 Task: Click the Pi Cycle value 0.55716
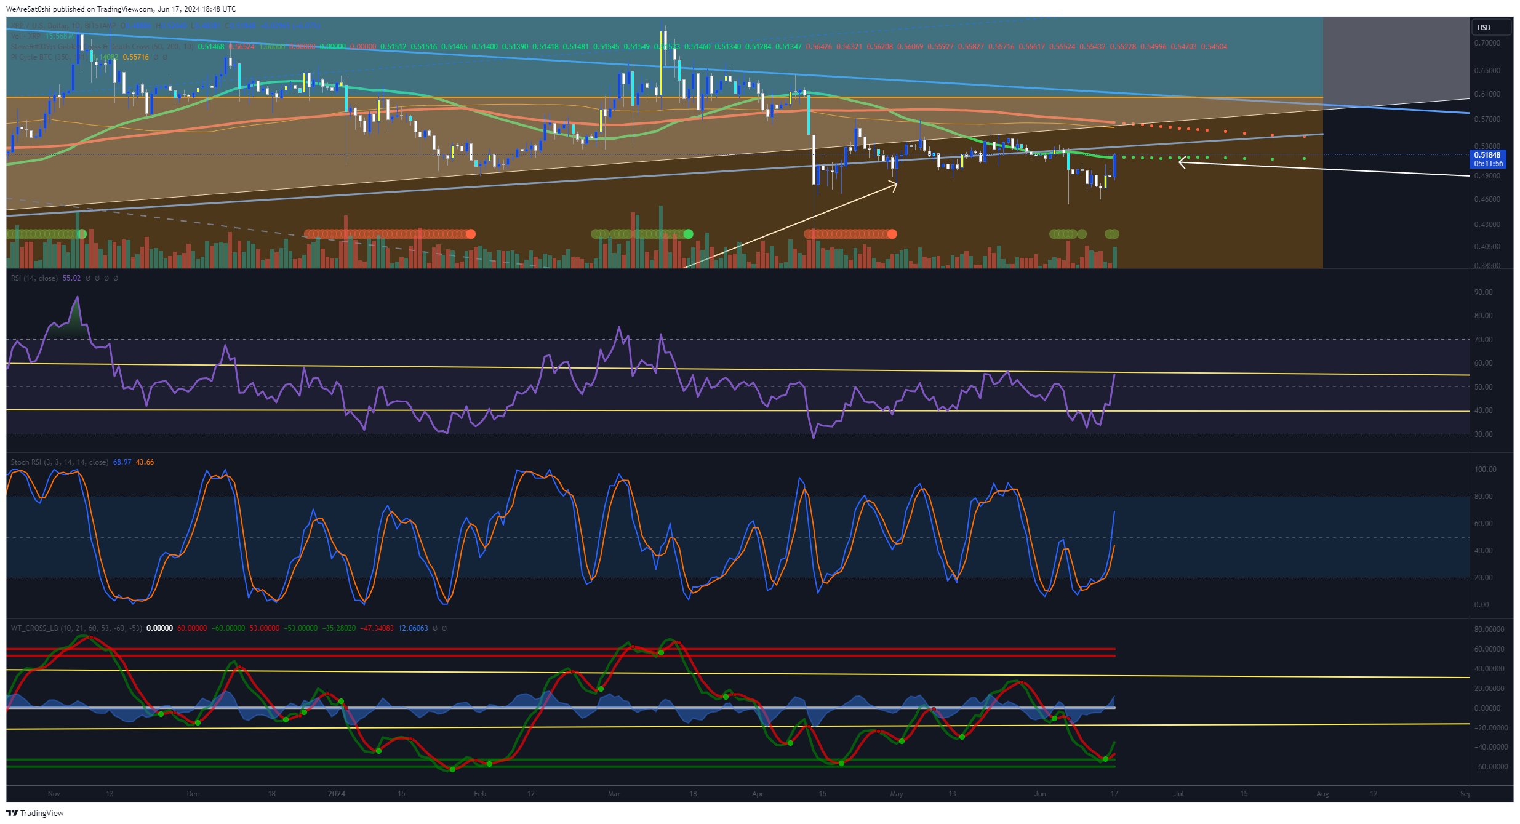pyautogui.click(x=135, y=57)
